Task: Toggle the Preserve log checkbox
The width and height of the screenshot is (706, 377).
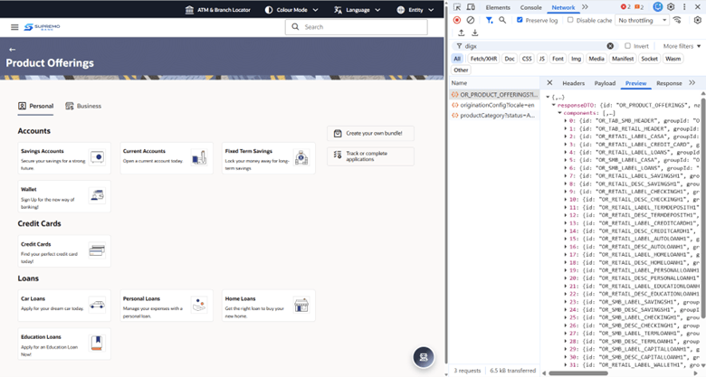Action: pos(520,20)
